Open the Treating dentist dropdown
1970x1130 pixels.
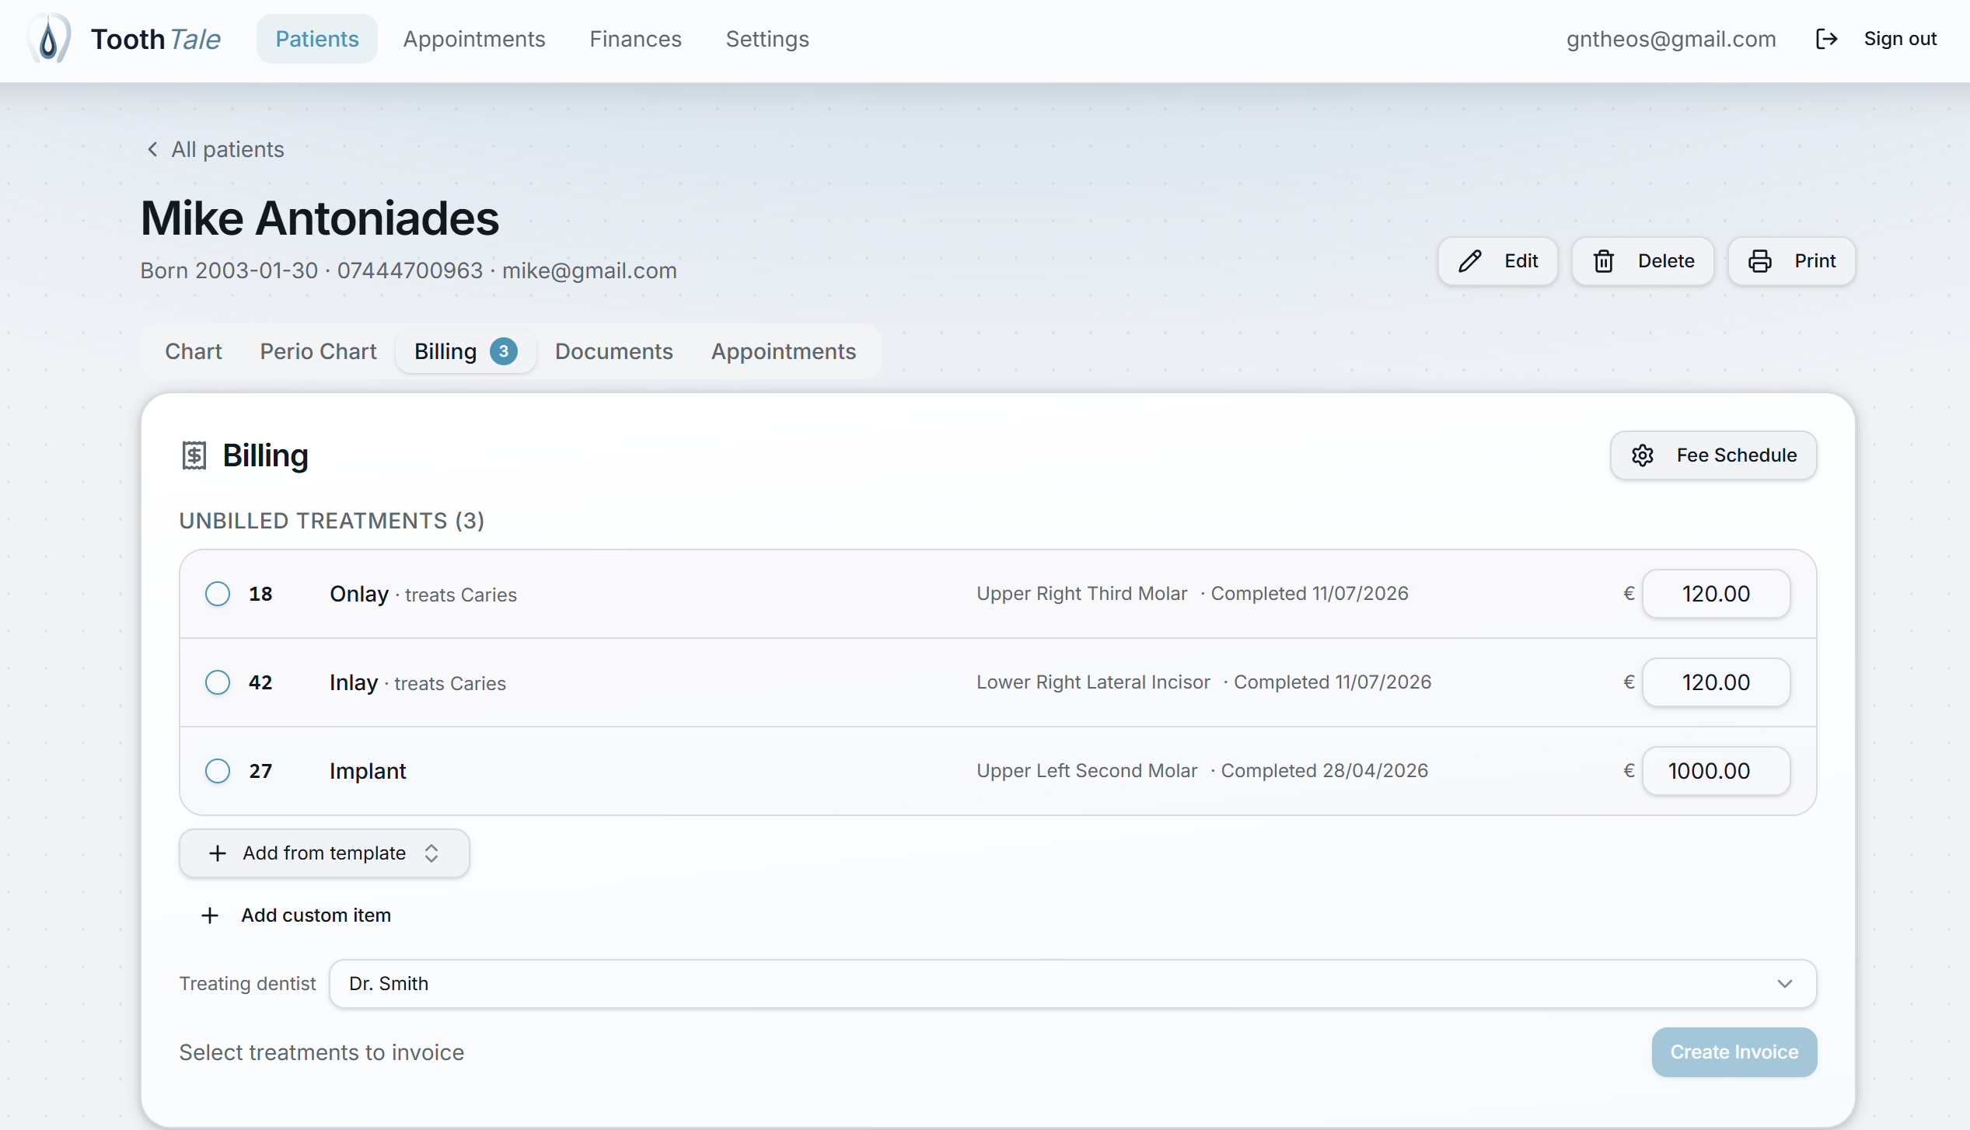click(x=1073, y=984)
